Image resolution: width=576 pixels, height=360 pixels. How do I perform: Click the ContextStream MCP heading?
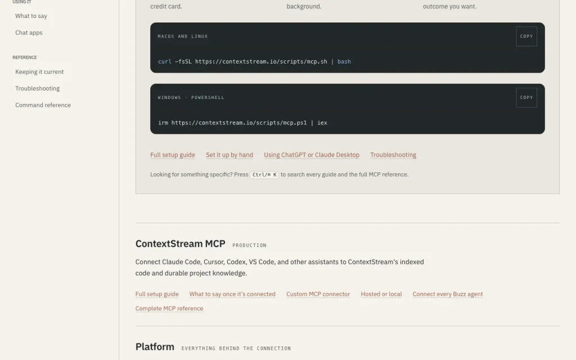[181, 244]
